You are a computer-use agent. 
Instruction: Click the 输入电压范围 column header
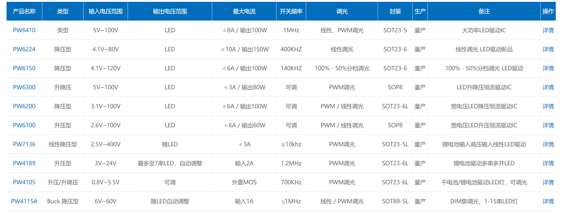(x=105, y=11)
